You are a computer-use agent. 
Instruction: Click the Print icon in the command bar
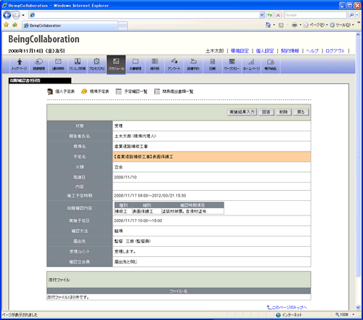(x=294, y=25)
